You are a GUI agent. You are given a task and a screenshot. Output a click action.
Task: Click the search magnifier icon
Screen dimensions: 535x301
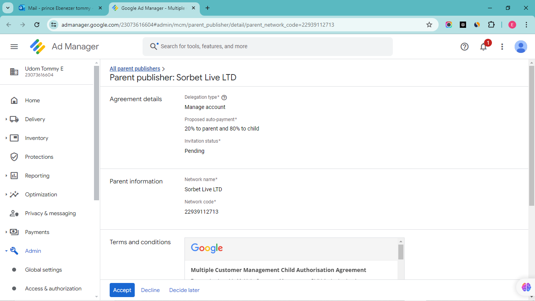[x=154, y=47]
